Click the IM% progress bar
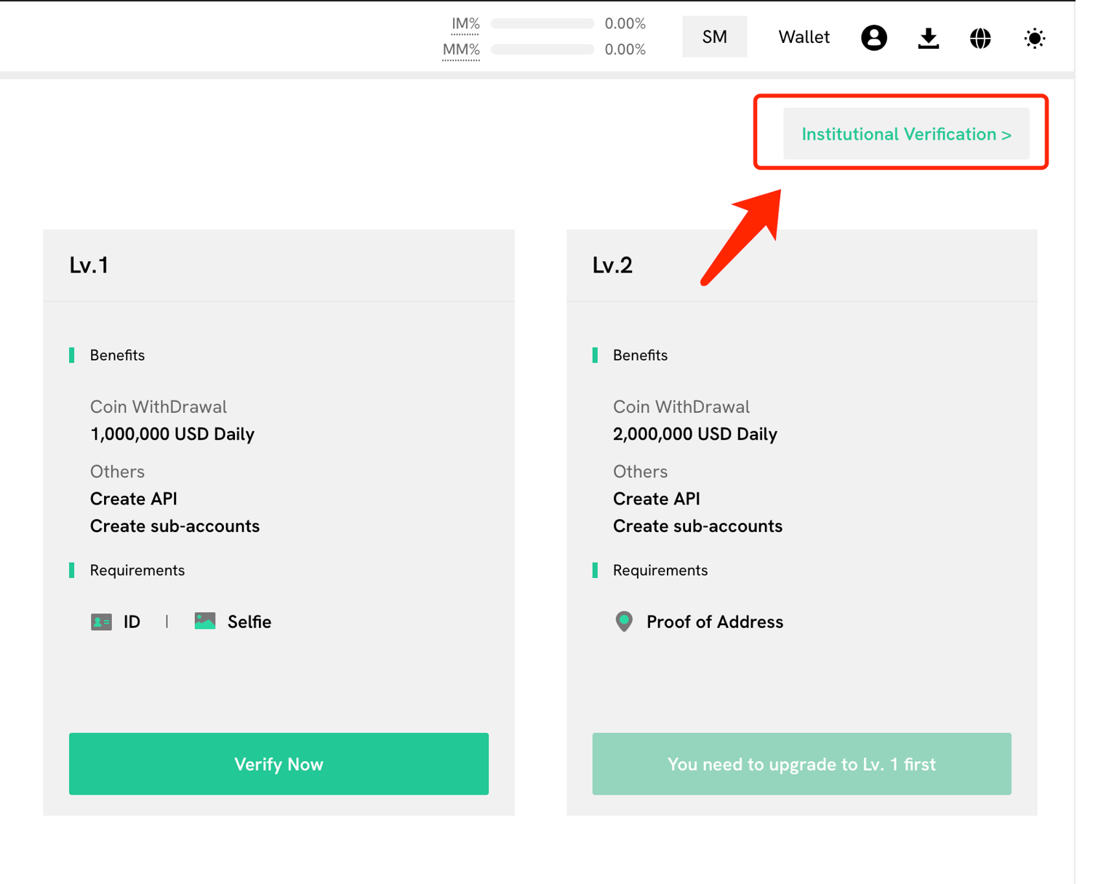The height and width of the screenshot is (884, 1117). pos(543,24)
